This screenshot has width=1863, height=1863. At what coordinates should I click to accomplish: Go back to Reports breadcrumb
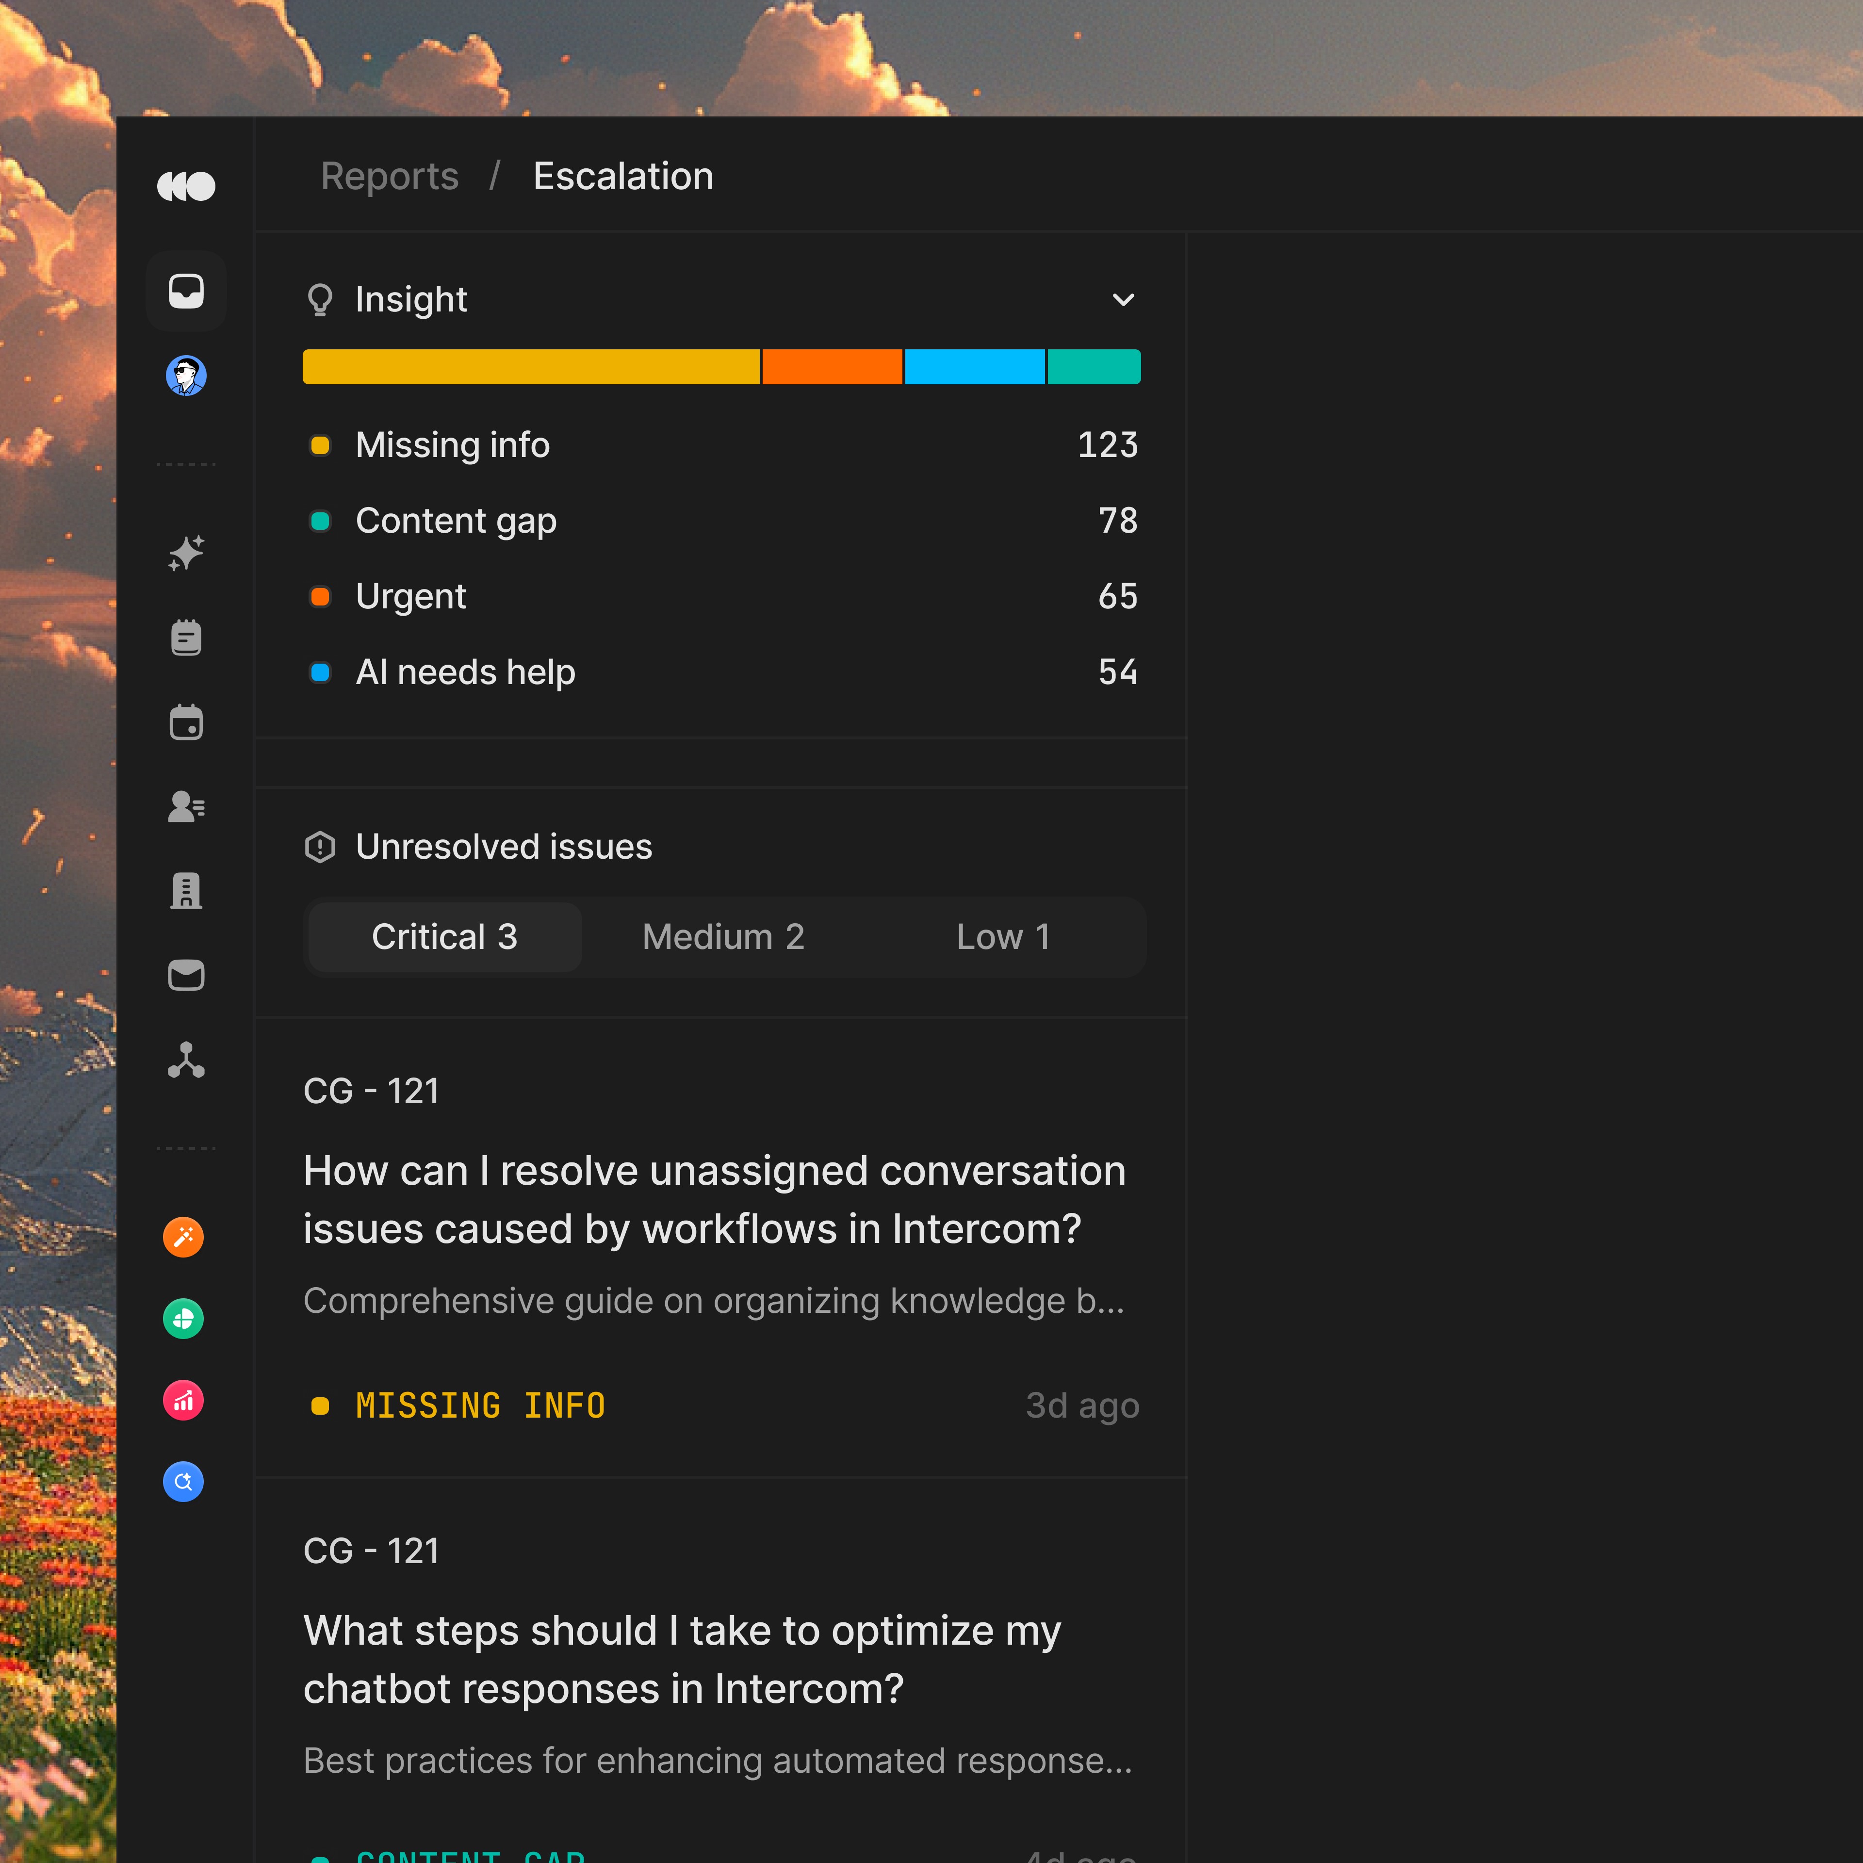[x=390, y=177]
